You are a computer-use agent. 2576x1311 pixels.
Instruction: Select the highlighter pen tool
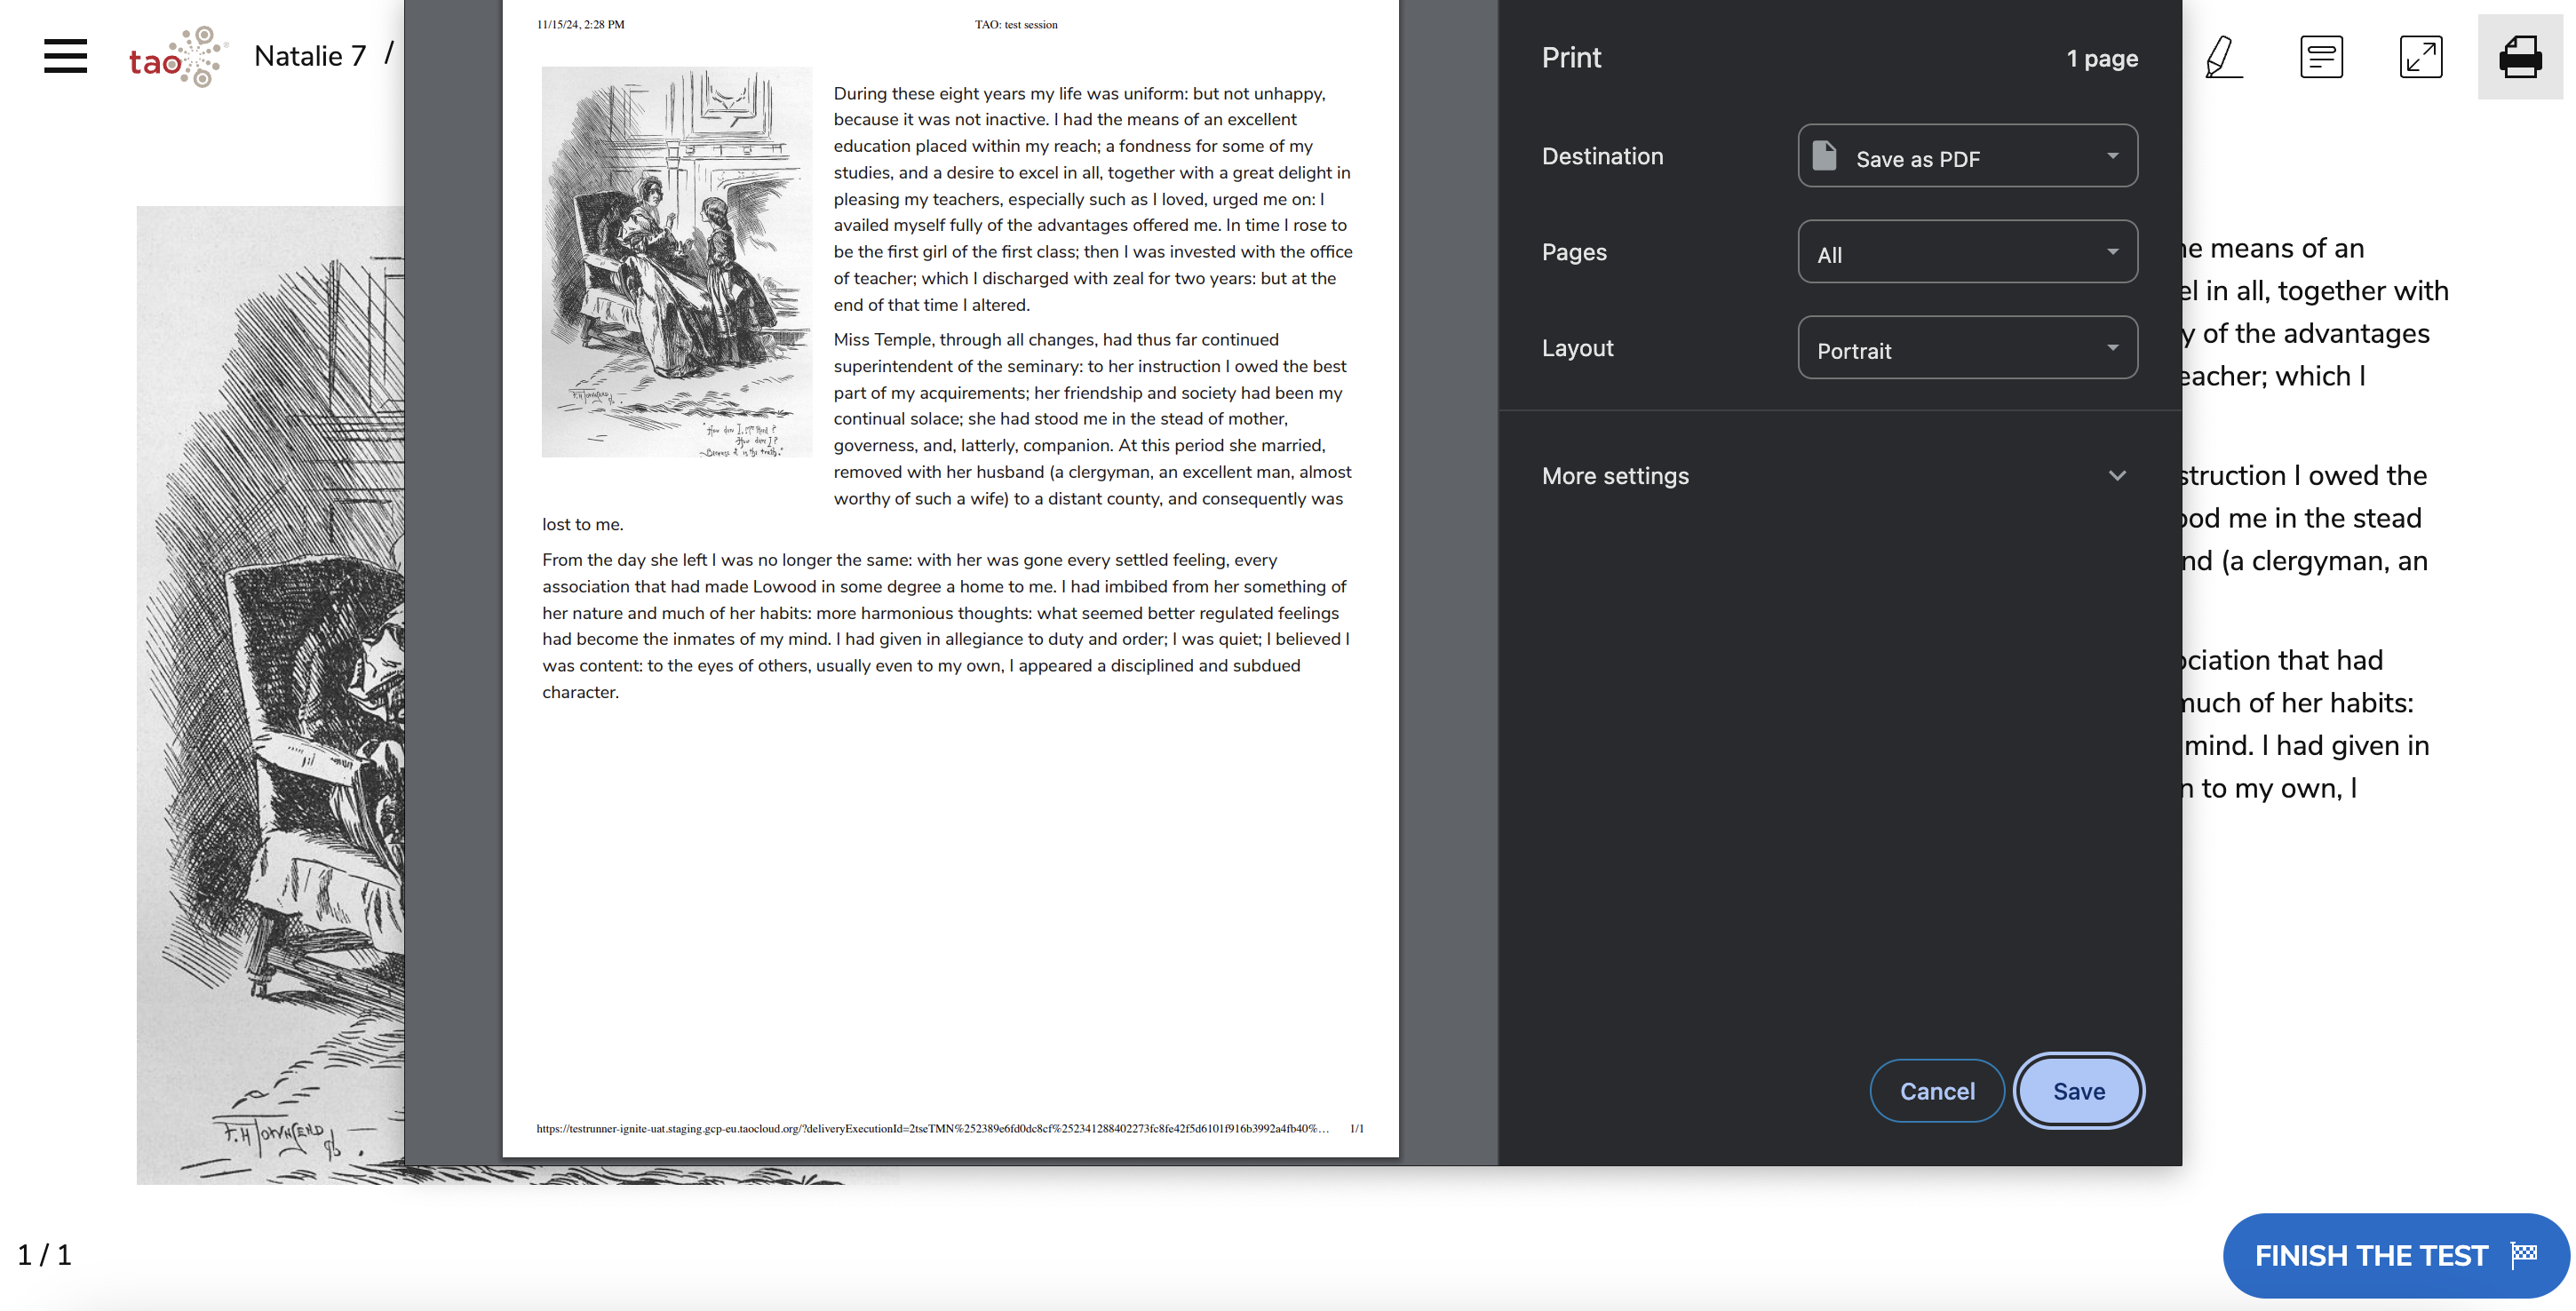coord(2222,56)
